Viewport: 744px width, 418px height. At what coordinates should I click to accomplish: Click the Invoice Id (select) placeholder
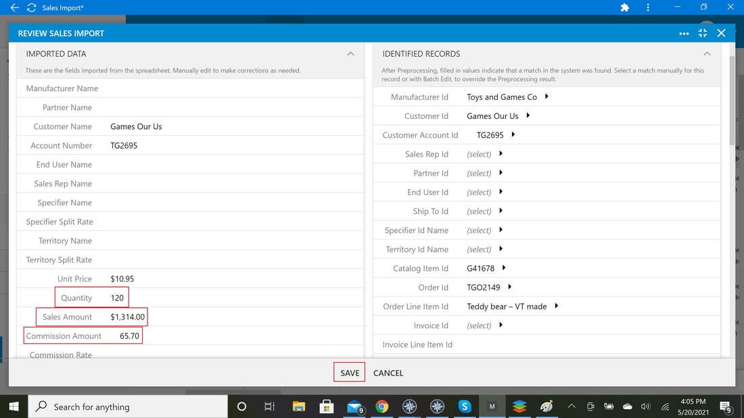coord(479,325)
